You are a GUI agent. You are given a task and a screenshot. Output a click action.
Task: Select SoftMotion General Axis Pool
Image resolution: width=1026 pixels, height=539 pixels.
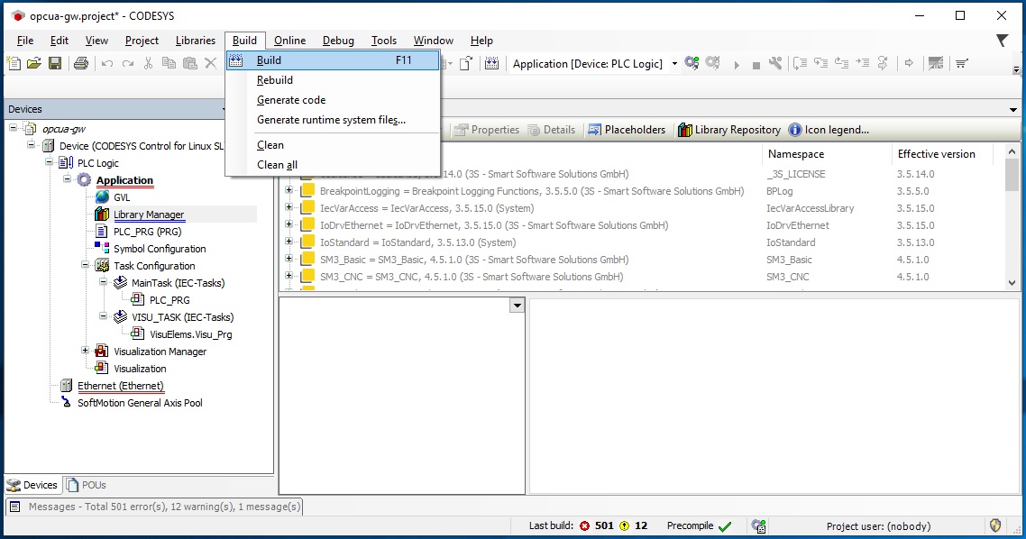pyautogui.click(x=140, y=403)
